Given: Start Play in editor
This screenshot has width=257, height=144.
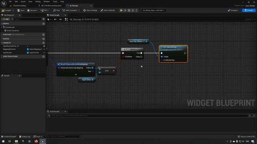Looking at the screenshot, I should coord(121,10).
